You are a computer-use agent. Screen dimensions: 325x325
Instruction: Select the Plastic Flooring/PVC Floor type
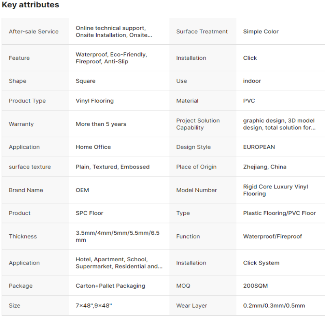[x=279, y=213]
